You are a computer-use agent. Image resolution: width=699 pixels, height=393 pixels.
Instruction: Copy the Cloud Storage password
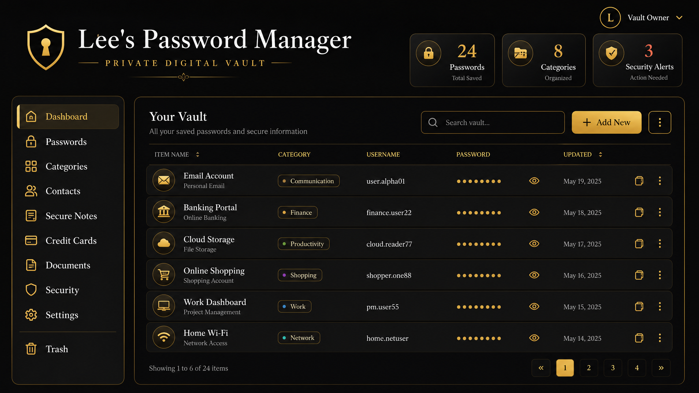click(639, 244)
